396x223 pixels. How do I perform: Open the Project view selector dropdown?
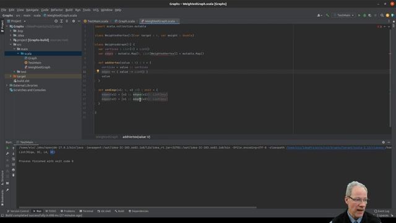point(17,21)
